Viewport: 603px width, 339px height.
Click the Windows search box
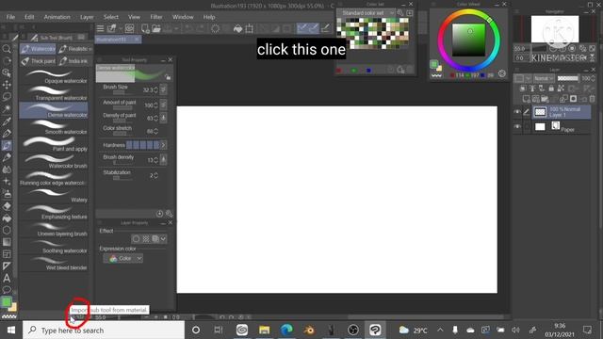(x=104, y=331)
